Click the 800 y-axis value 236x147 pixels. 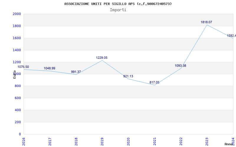[x=18, y=86]
